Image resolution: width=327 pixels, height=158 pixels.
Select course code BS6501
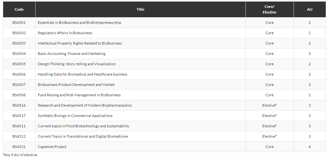tap(19, 23)
